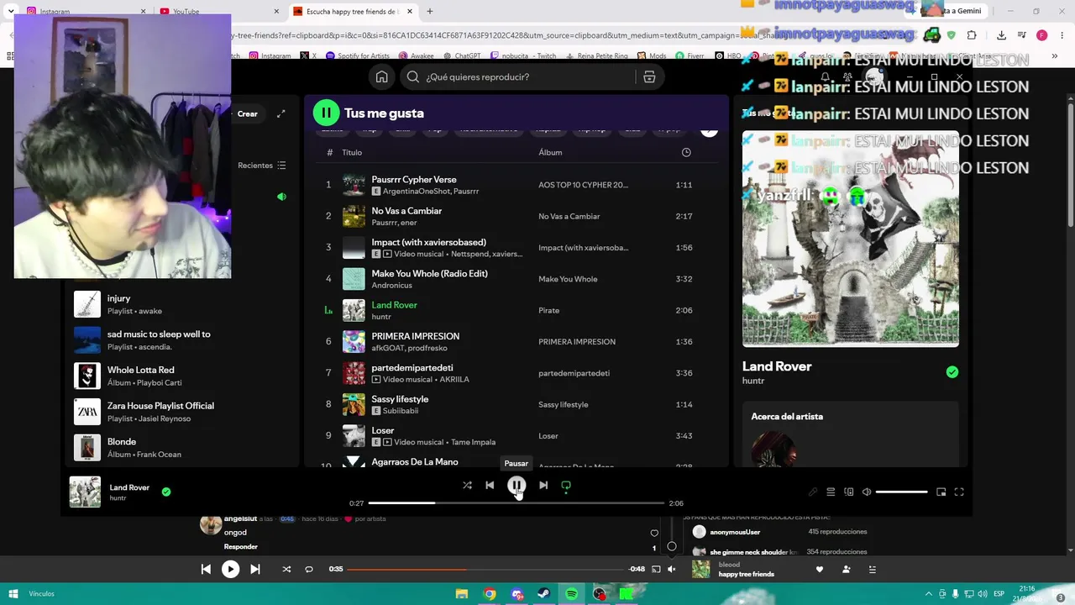Like happy tree friends in SoundCloud player
The image size is (1075, 605).
click(x=820, y=569)
